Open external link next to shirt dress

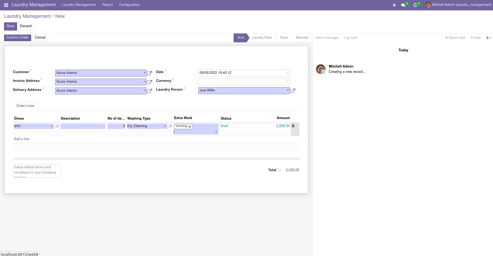pyautogui.click(x=57, y=126)
